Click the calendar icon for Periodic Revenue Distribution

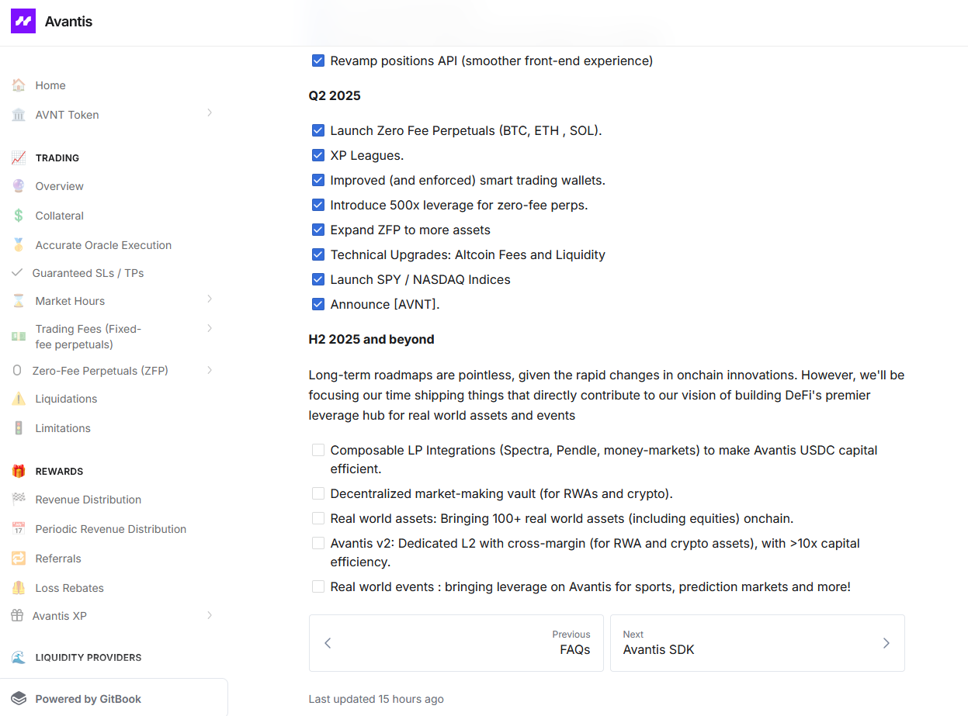click(x=19, y=529)
